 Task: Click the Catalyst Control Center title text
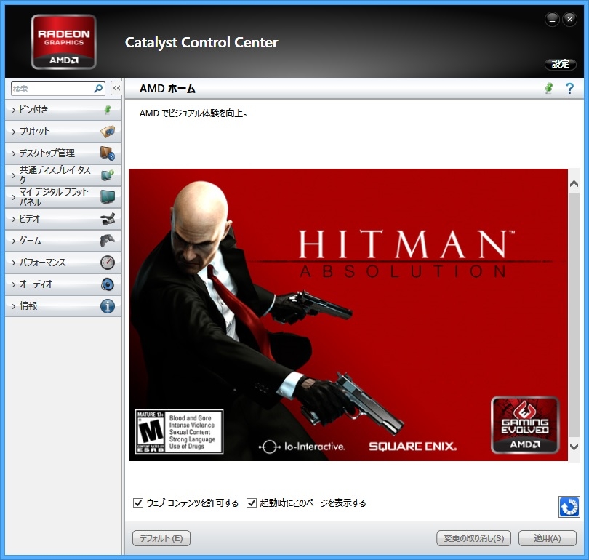(x=201, y=42)
